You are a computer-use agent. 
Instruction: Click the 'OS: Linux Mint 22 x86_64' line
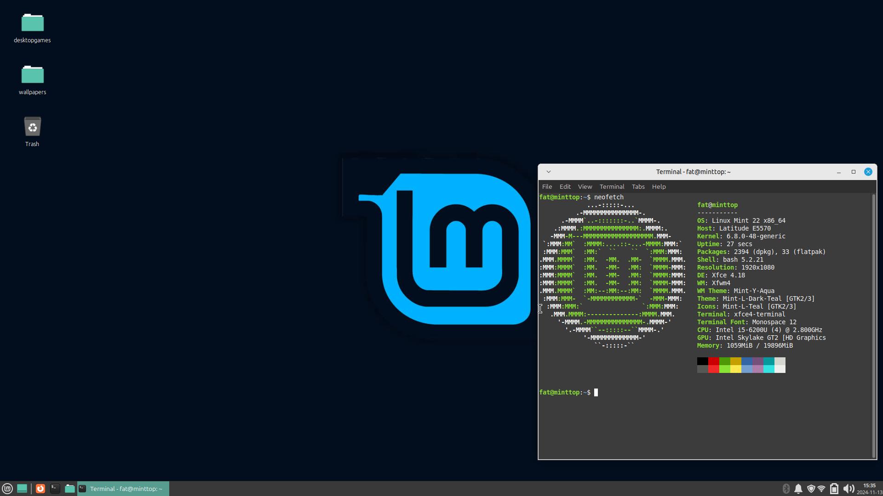tap(741, 221)
